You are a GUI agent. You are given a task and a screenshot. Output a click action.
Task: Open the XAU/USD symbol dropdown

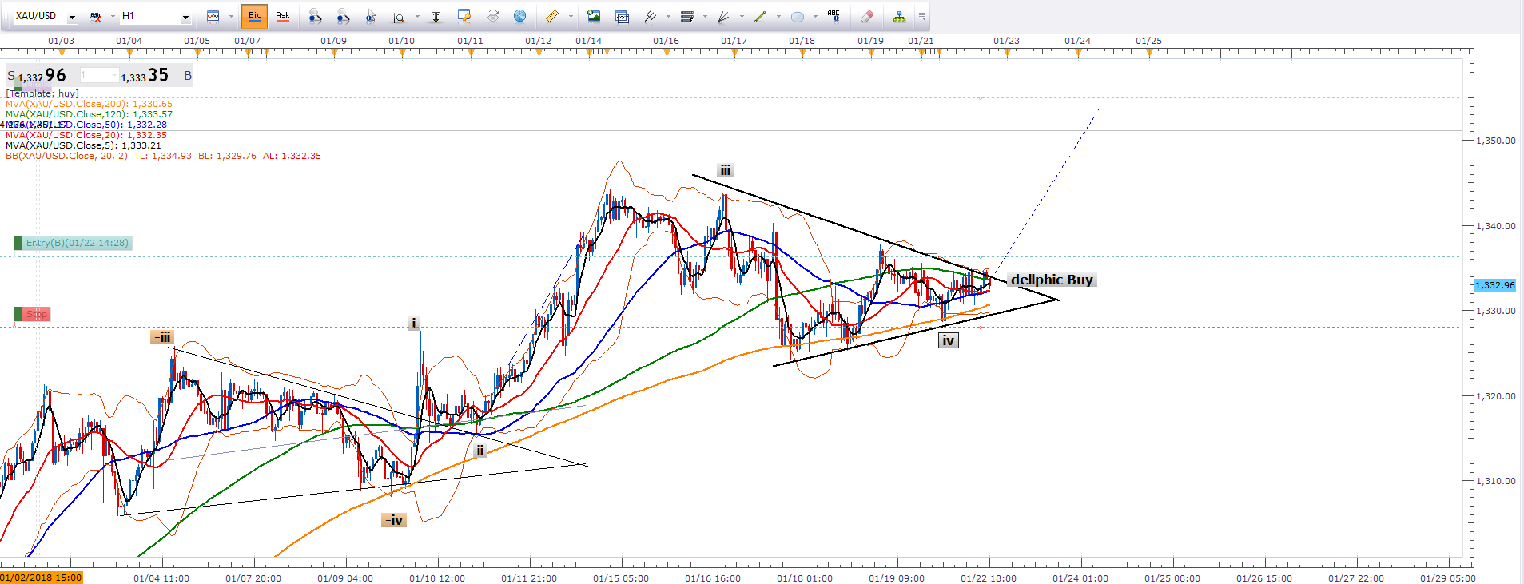tap(72, 17)
